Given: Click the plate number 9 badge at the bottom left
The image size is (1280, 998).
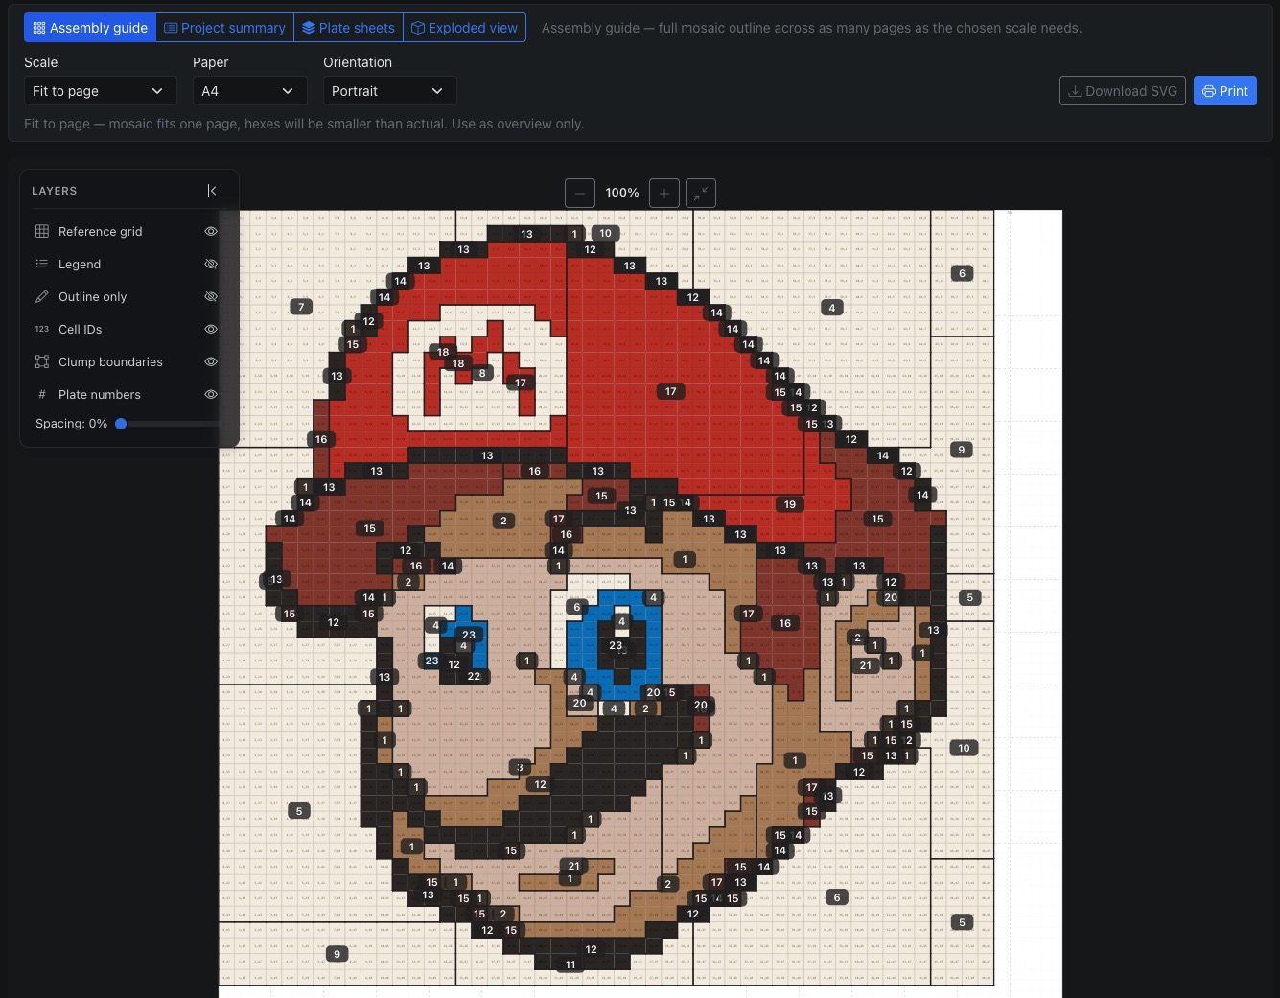Looking at the screenshot, I should [x=337, y=954].
